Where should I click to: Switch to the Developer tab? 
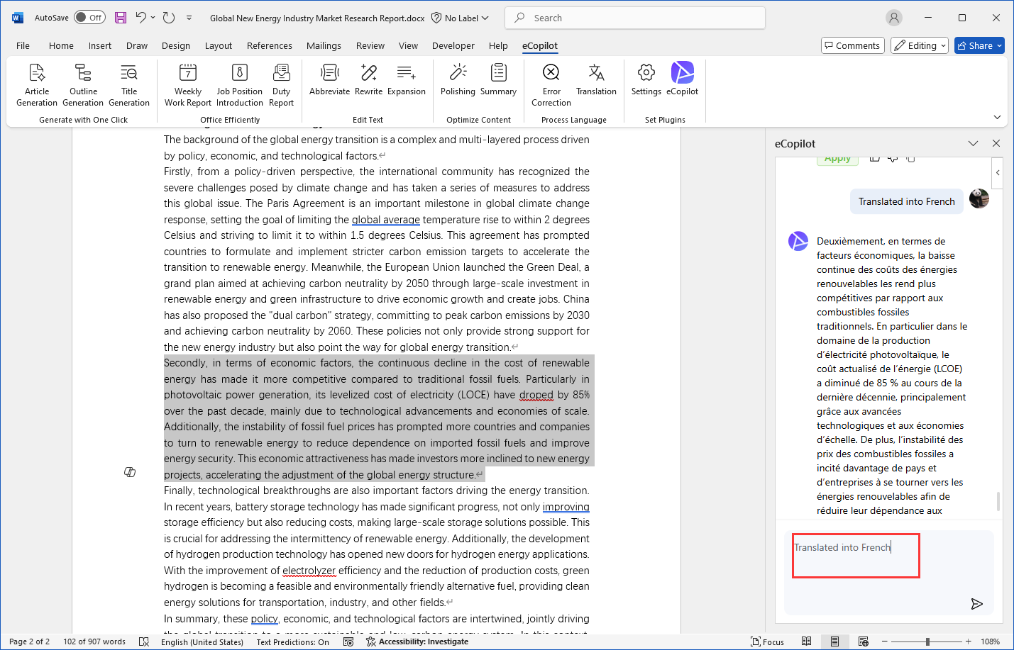[x=453, y=45]
